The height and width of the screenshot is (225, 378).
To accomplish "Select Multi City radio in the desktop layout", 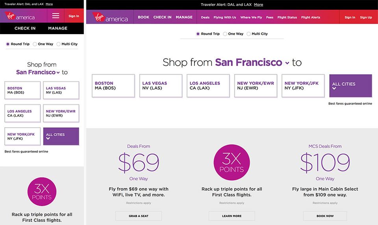I will click(249, 34).
